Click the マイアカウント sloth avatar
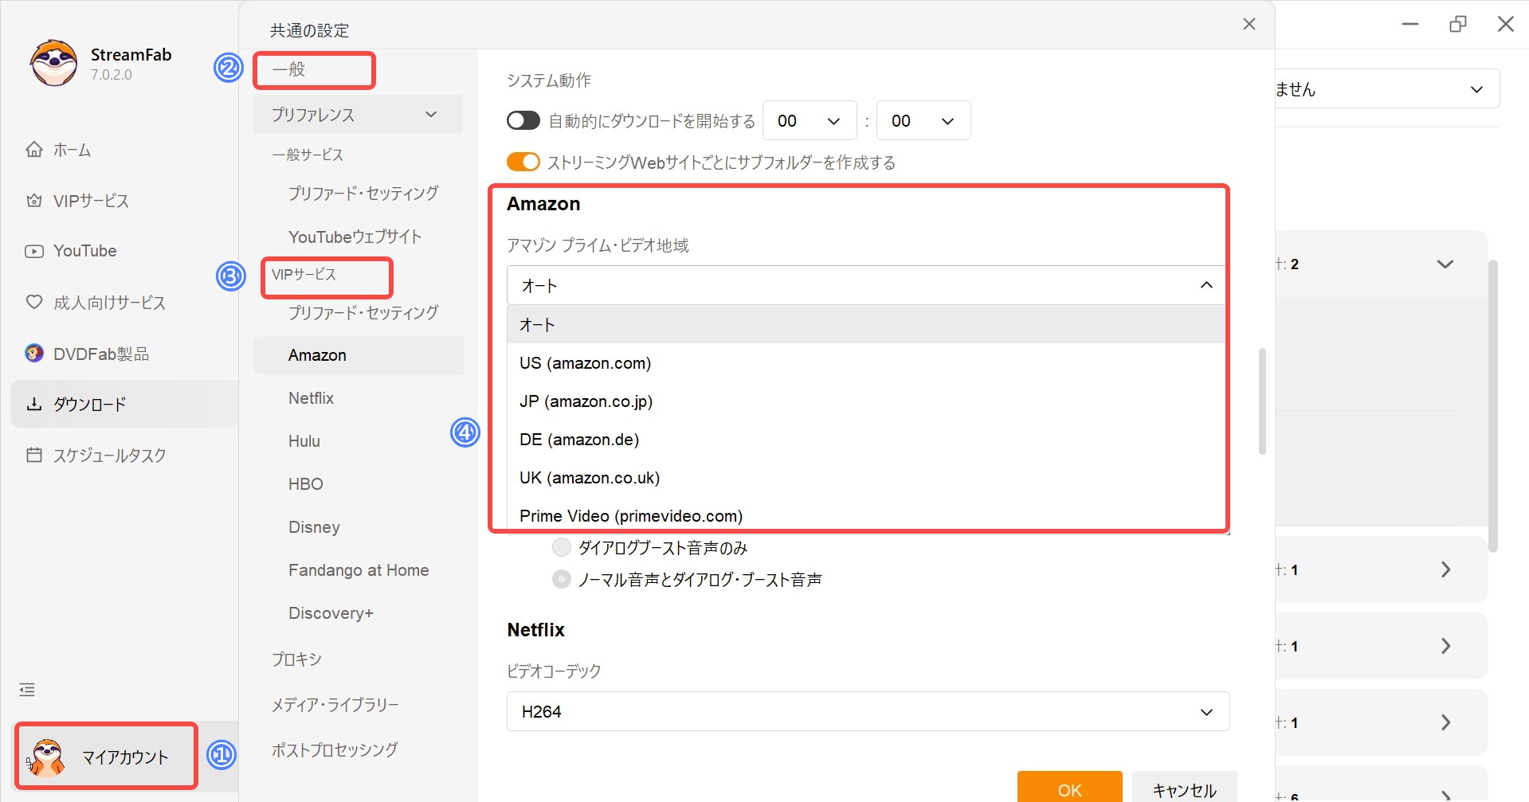This screenshot has height=802, width=1529. pos(47,757)
